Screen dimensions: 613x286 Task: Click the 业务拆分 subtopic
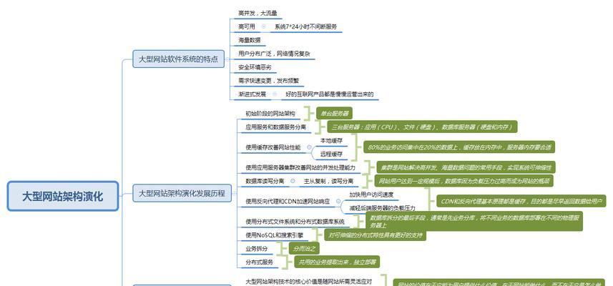[257, 249]
